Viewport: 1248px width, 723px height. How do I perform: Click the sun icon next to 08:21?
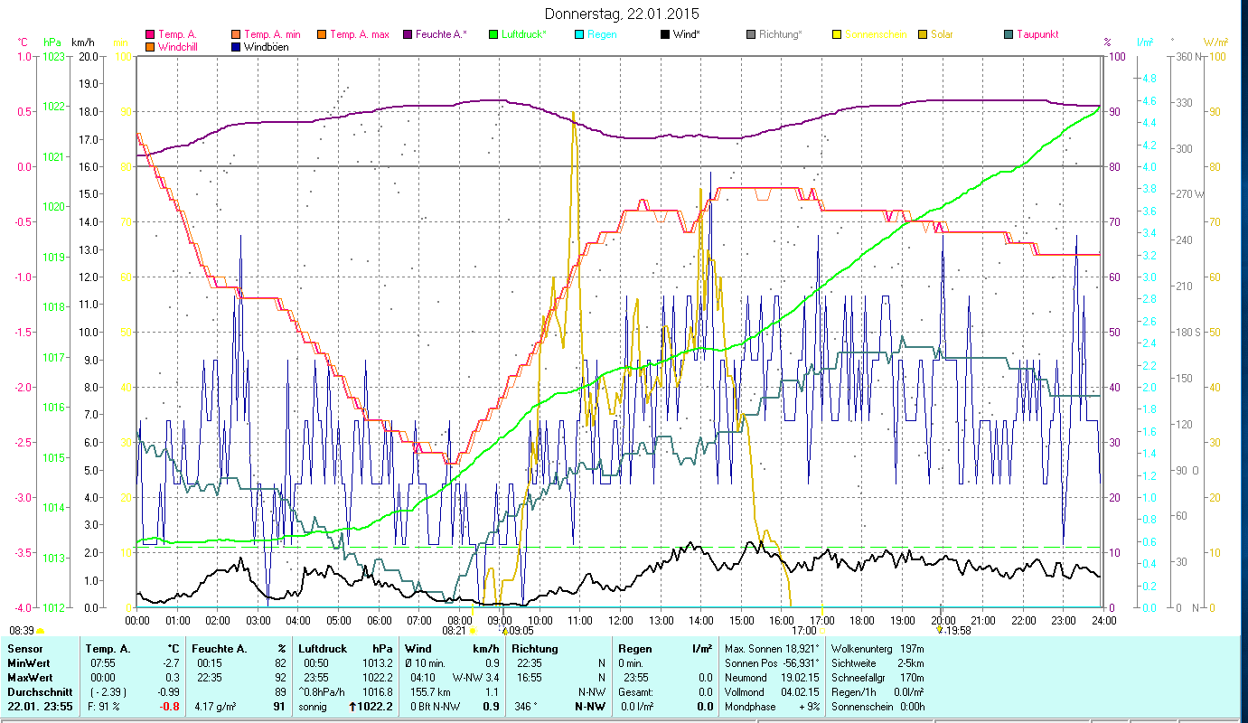click(x=473, y=631)
